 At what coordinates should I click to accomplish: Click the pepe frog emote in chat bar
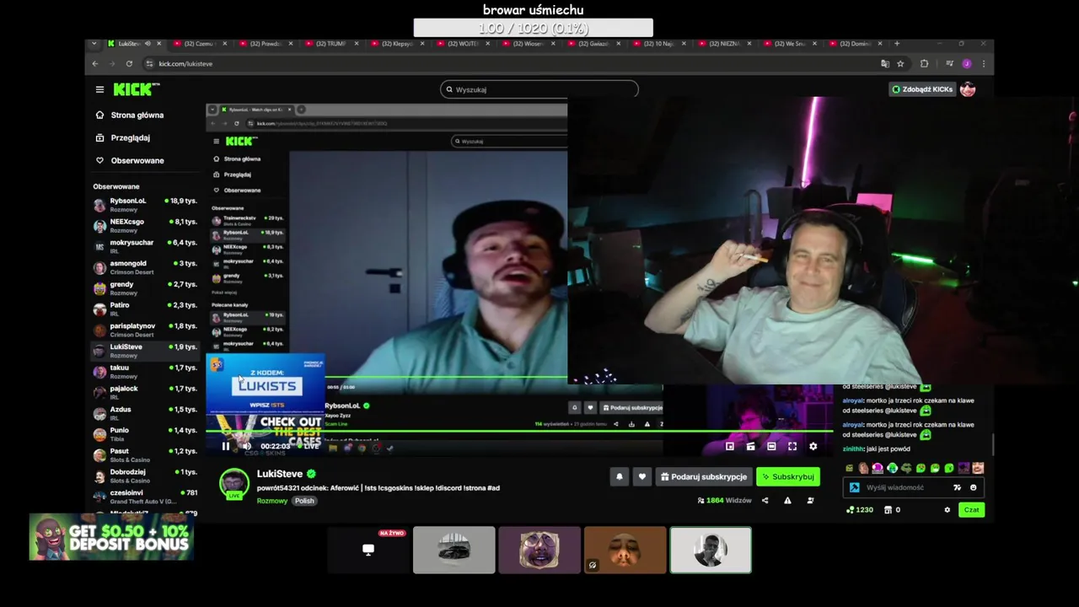906,468
